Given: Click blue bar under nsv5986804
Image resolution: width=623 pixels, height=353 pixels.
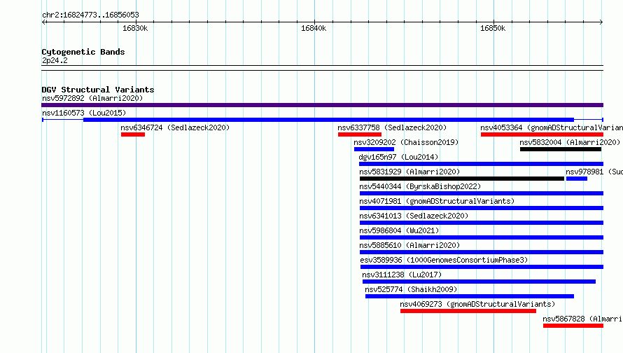Looking at the screenshot, I should [482, 237].
